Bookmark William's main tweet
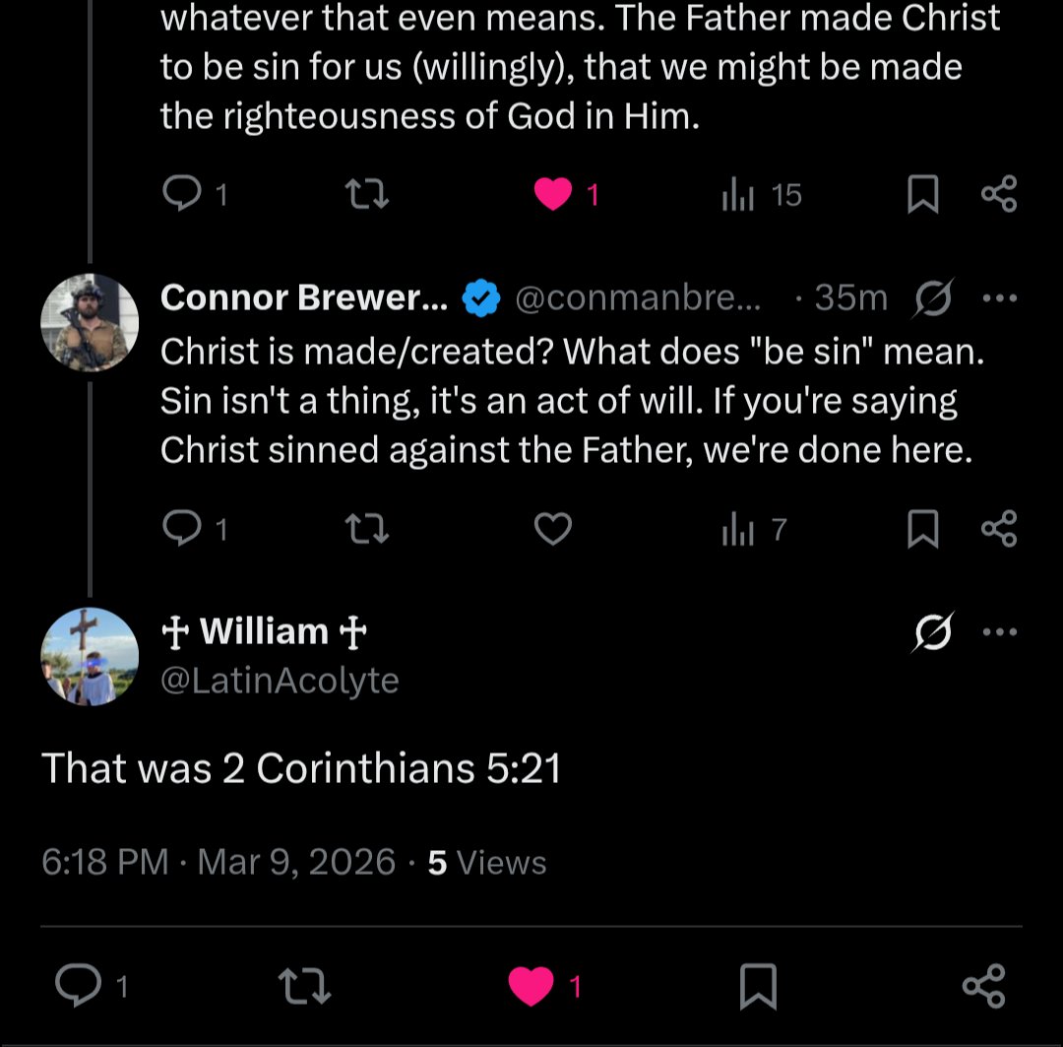Screen dimensions: 1063x1047 pos(757,985)
